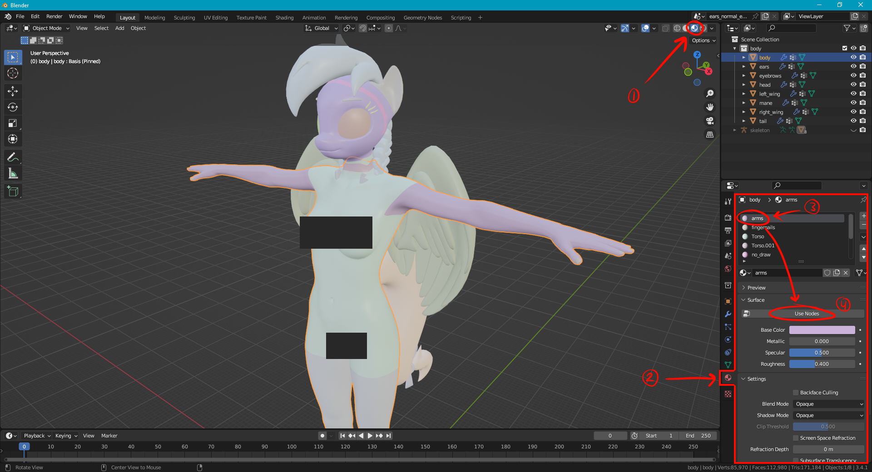
Task: Enable Screen Space Refraction checkbox
Action: [x=796, y=438]
